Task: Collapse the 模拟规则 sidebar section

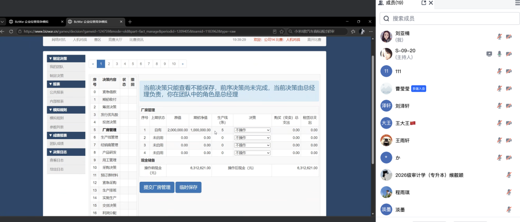Action: point(66,110)
